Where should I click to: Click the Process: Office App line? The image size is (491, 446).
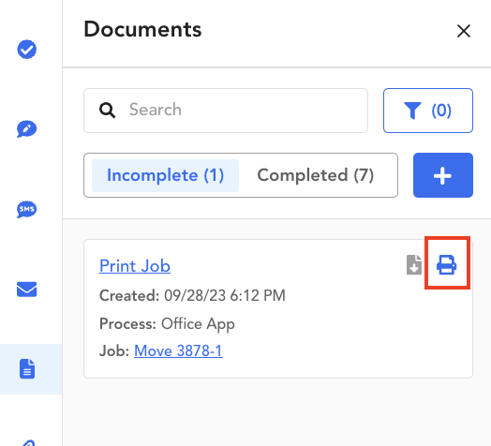point(167,324)
